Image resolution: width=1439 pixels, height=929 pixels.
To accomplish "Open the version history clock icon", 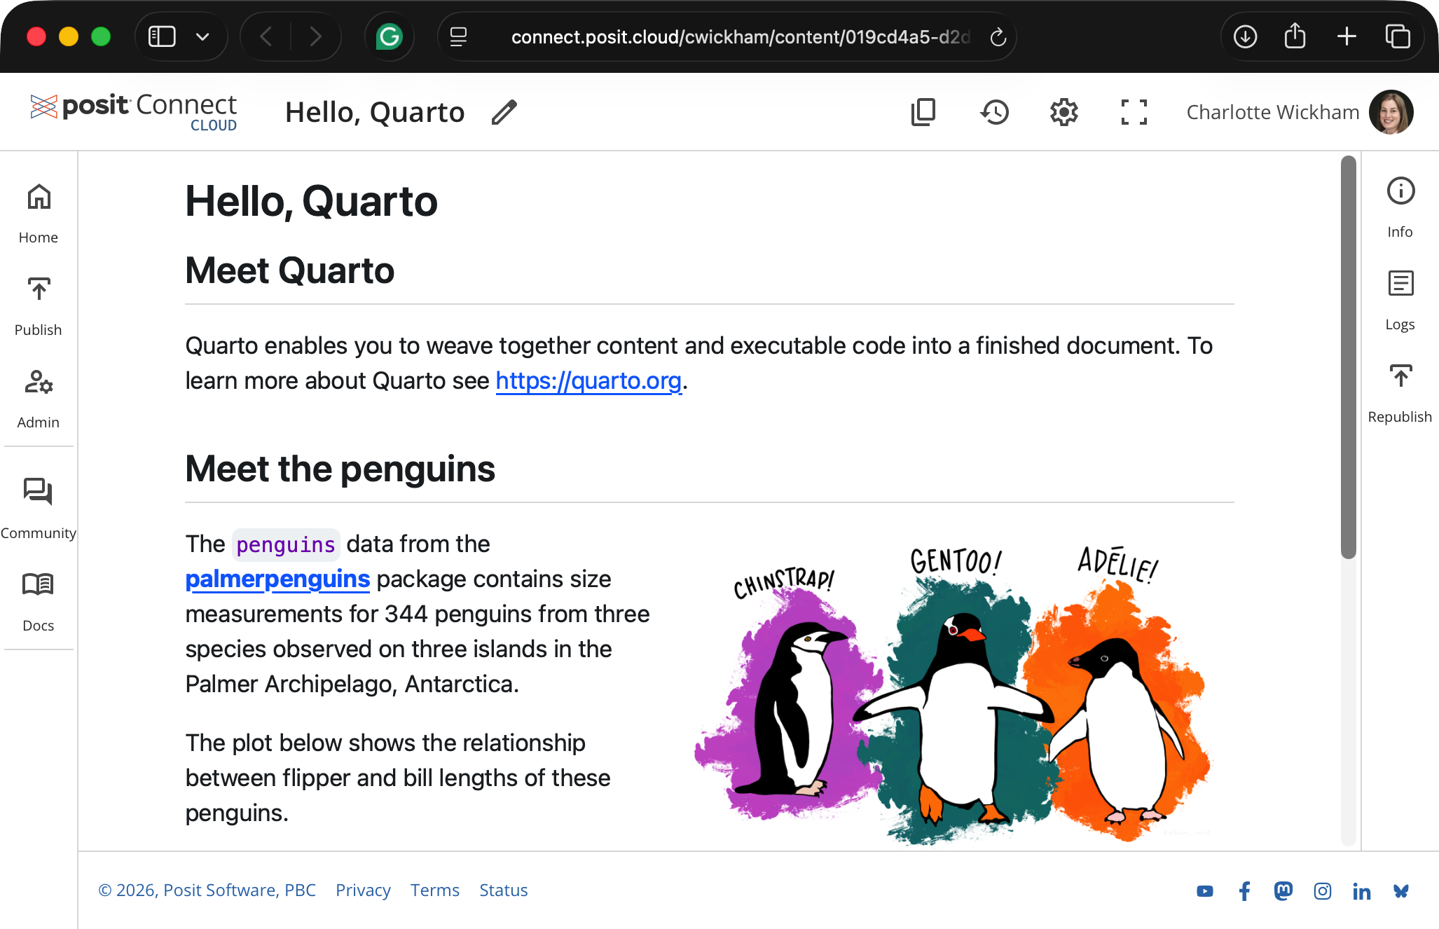I will coord(994,112).
